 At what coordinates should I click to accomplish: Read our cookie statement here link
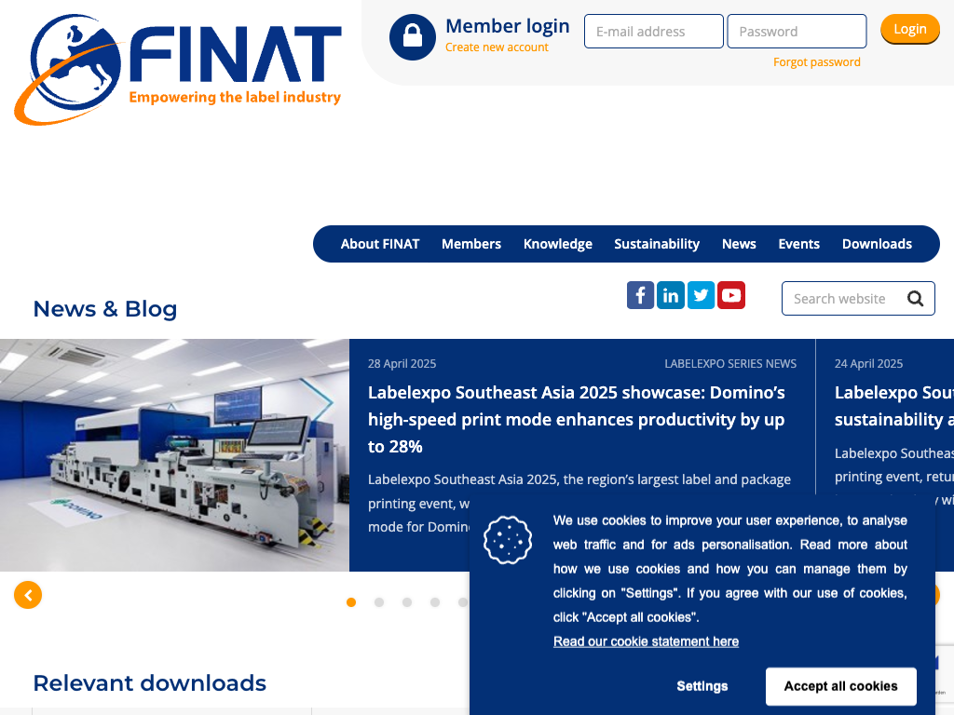pyautogui.click(x=646, y=641)
